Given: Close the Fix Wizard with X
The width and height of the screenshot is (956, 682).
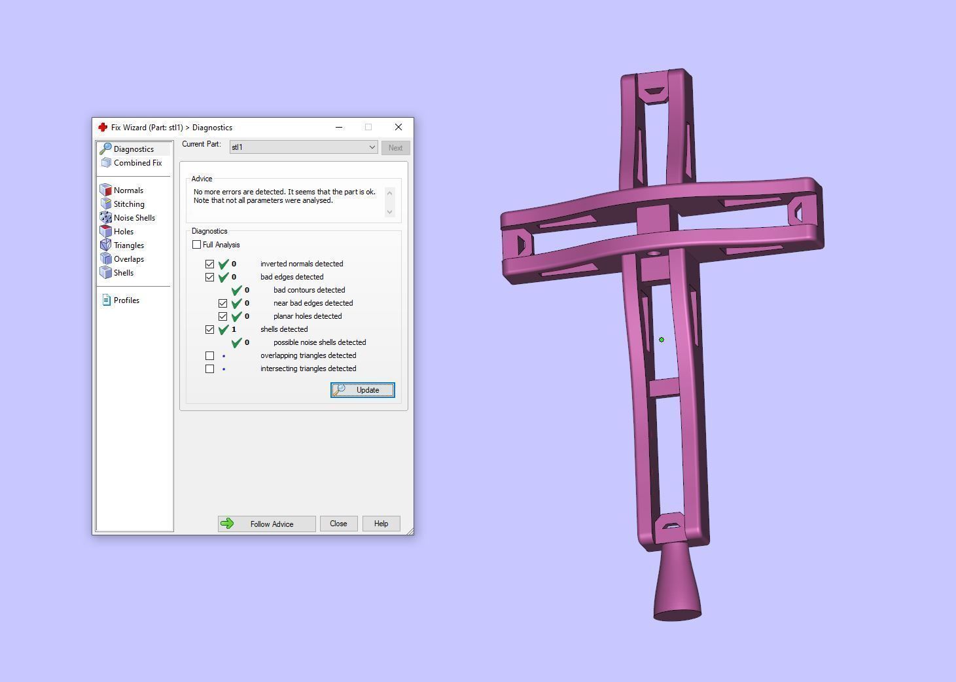Looking at the screenshot, I should point(398,127).
